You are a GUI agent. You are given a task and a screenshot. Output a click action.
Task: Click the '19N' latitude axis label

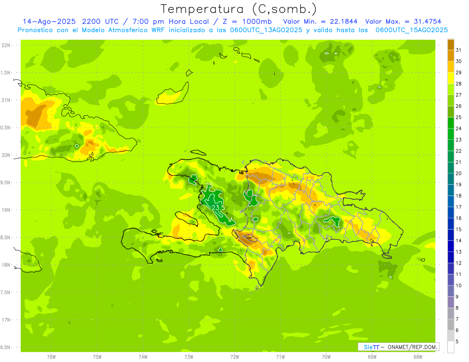6,210
